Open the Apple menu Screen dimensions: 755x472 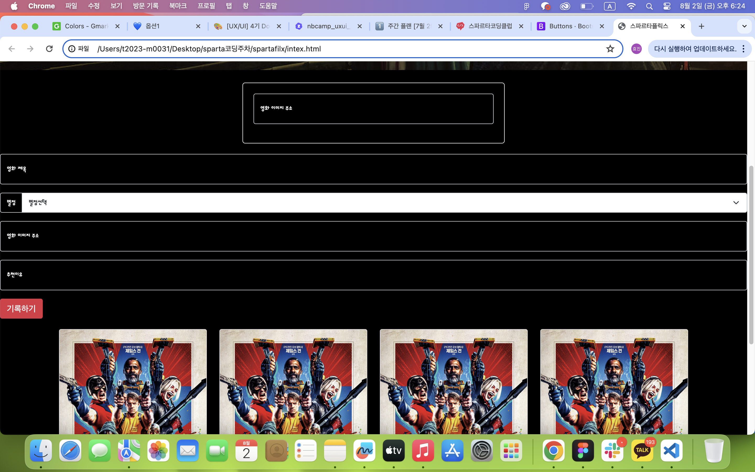pos(14,6)
